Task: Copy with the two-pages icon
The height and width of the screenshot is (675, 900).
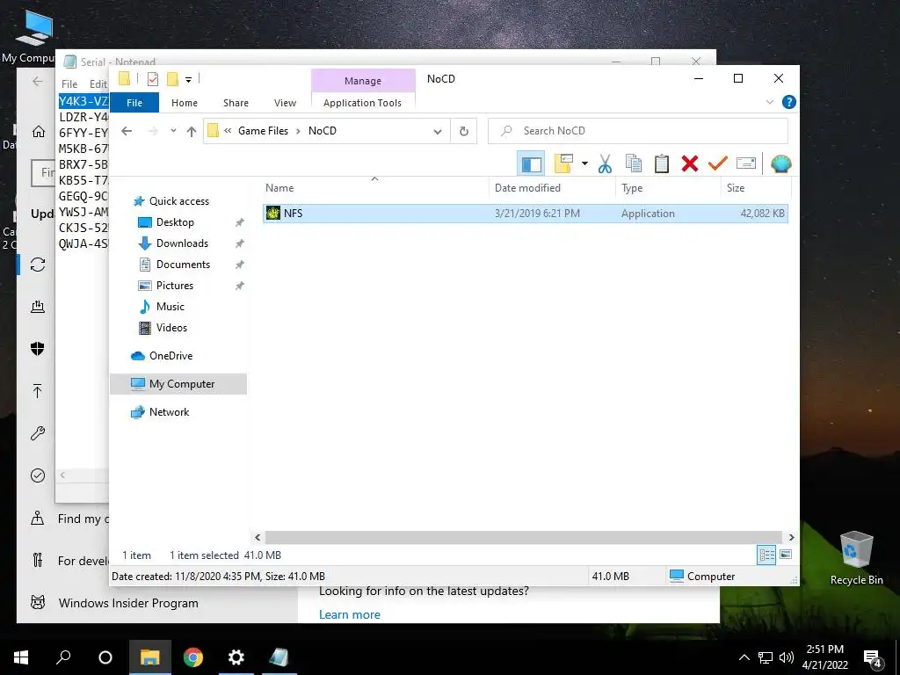Action: click(634, 163)
